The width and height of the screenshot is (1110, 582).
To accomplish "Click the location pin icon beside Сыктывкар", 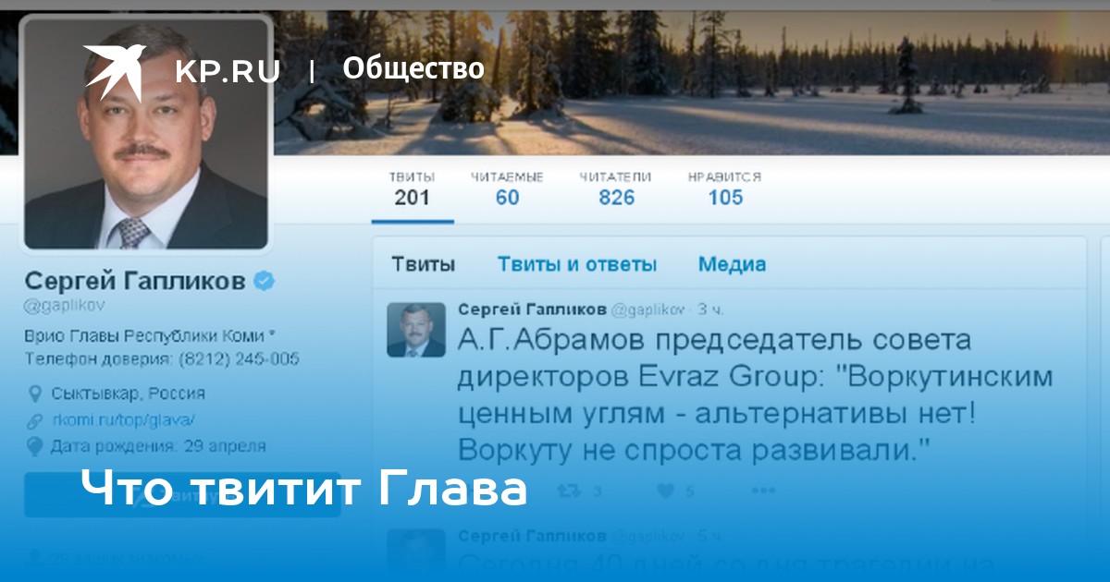I will pyautogui.click(x=35, y=394).
